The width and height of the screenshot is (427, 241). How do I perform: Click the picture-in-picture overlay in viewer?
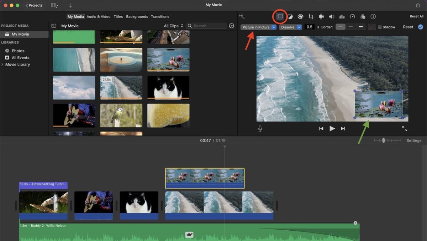point(379,104)
